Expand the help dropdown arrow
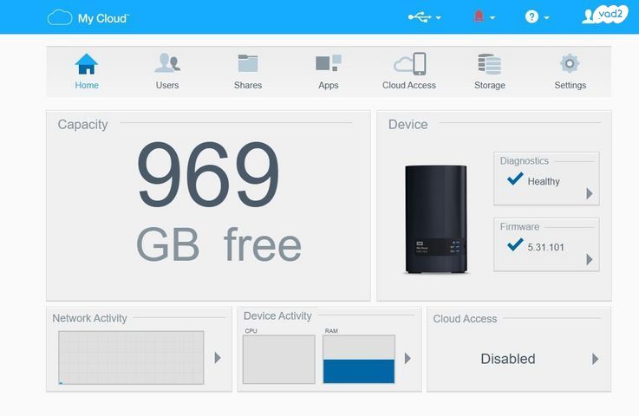The image size is (639, 416). coord(546,17)
